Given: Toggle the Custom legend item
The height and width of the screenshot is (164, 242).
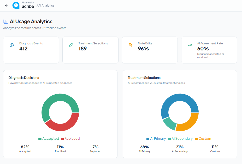Looking at the screenshot, I should 203,138.
